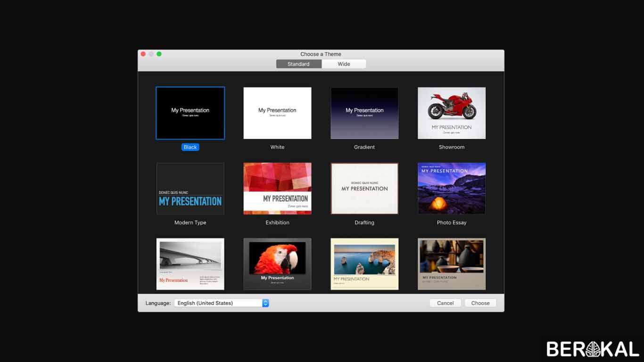Click the green fullscreen window button
The height and width of the screenshot is (362, 644).
tap(159, 54)
